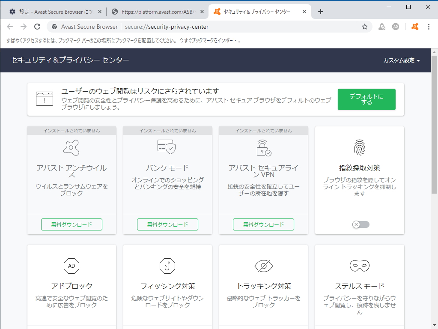Click the crossed-eye tracking protection icon

[263, 266]
